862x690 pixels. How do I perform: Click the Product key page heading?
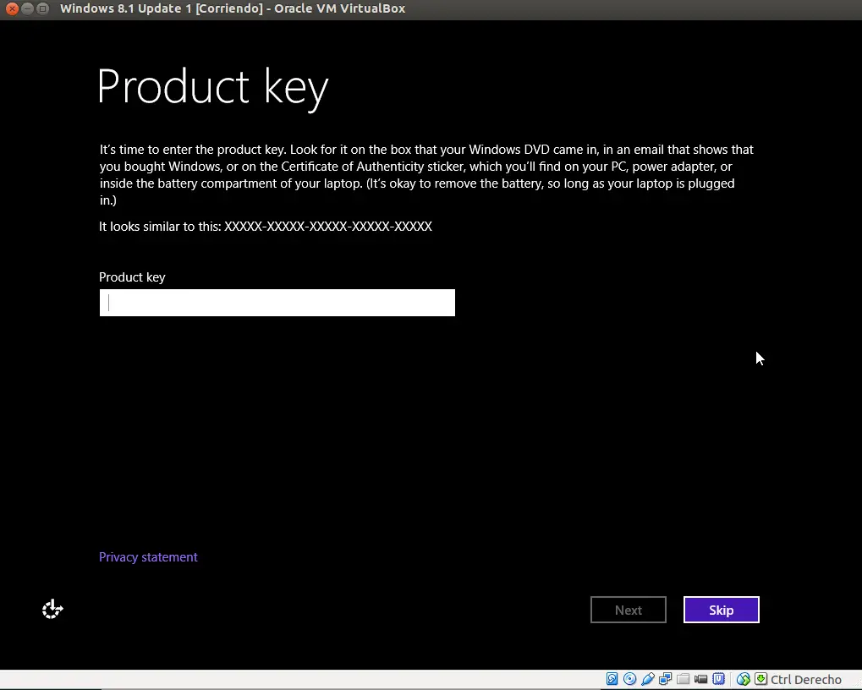coord(213,87)
